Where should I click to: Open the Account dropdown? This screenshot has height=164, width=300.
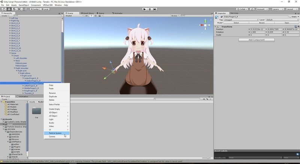click(x=262, y=9)
